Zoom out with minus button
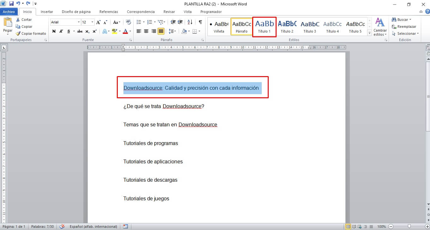 [x=391, y=227]
